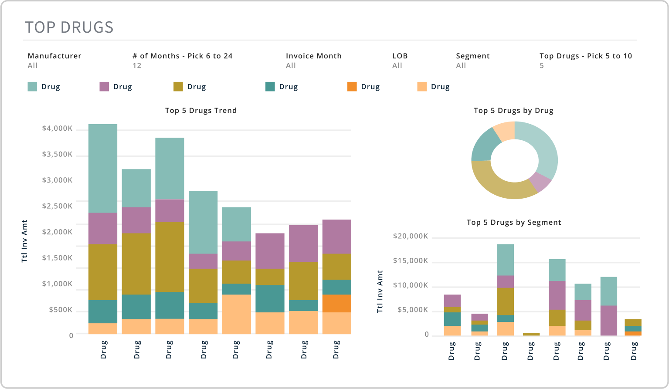669x389 pixels.
Task: Click the shortest bar in the Segment chart
Action: [x=531, y=334]
